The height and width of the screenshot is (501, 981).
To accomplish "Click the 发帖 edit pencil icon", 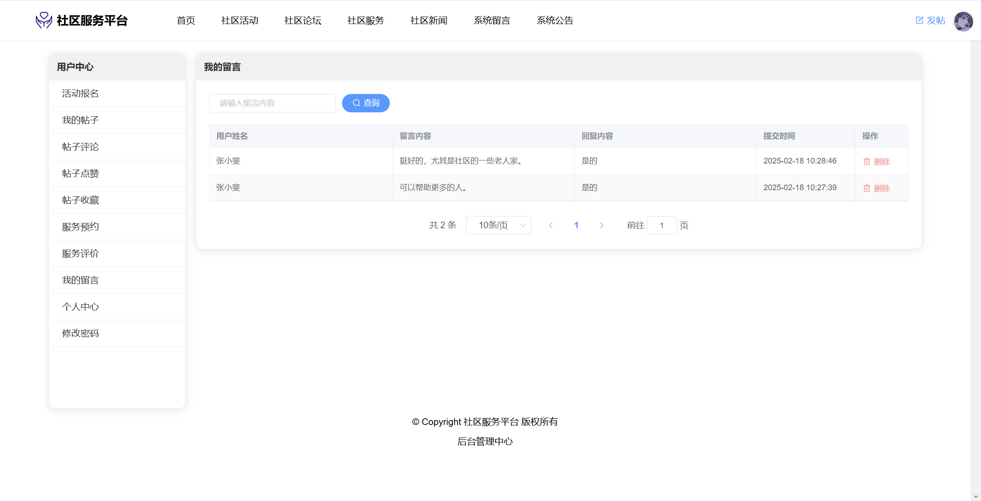I will pyautogui.click(x=919, y=20).
